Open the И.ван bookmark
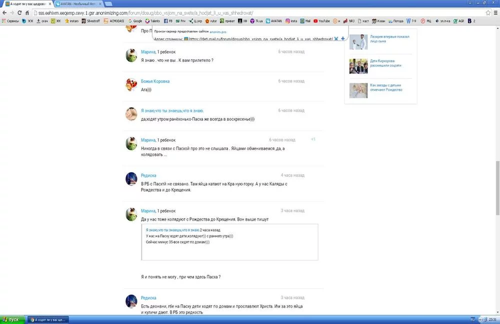This screenshot has width=500, height=324. click(x=378, y=21)
